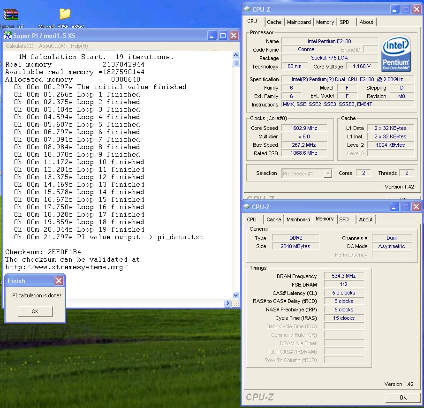Click the DRAM Frequency value field
Viewport: 424px width, 408px height.
pos(344,276)
